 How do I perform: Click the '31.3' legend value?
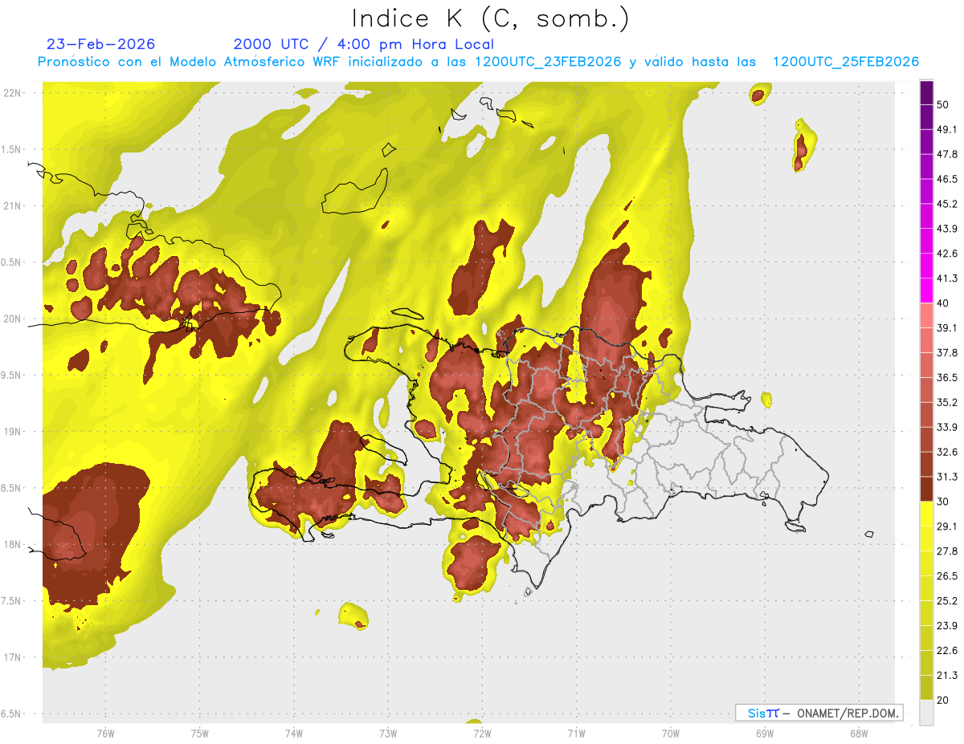point(946,477)
